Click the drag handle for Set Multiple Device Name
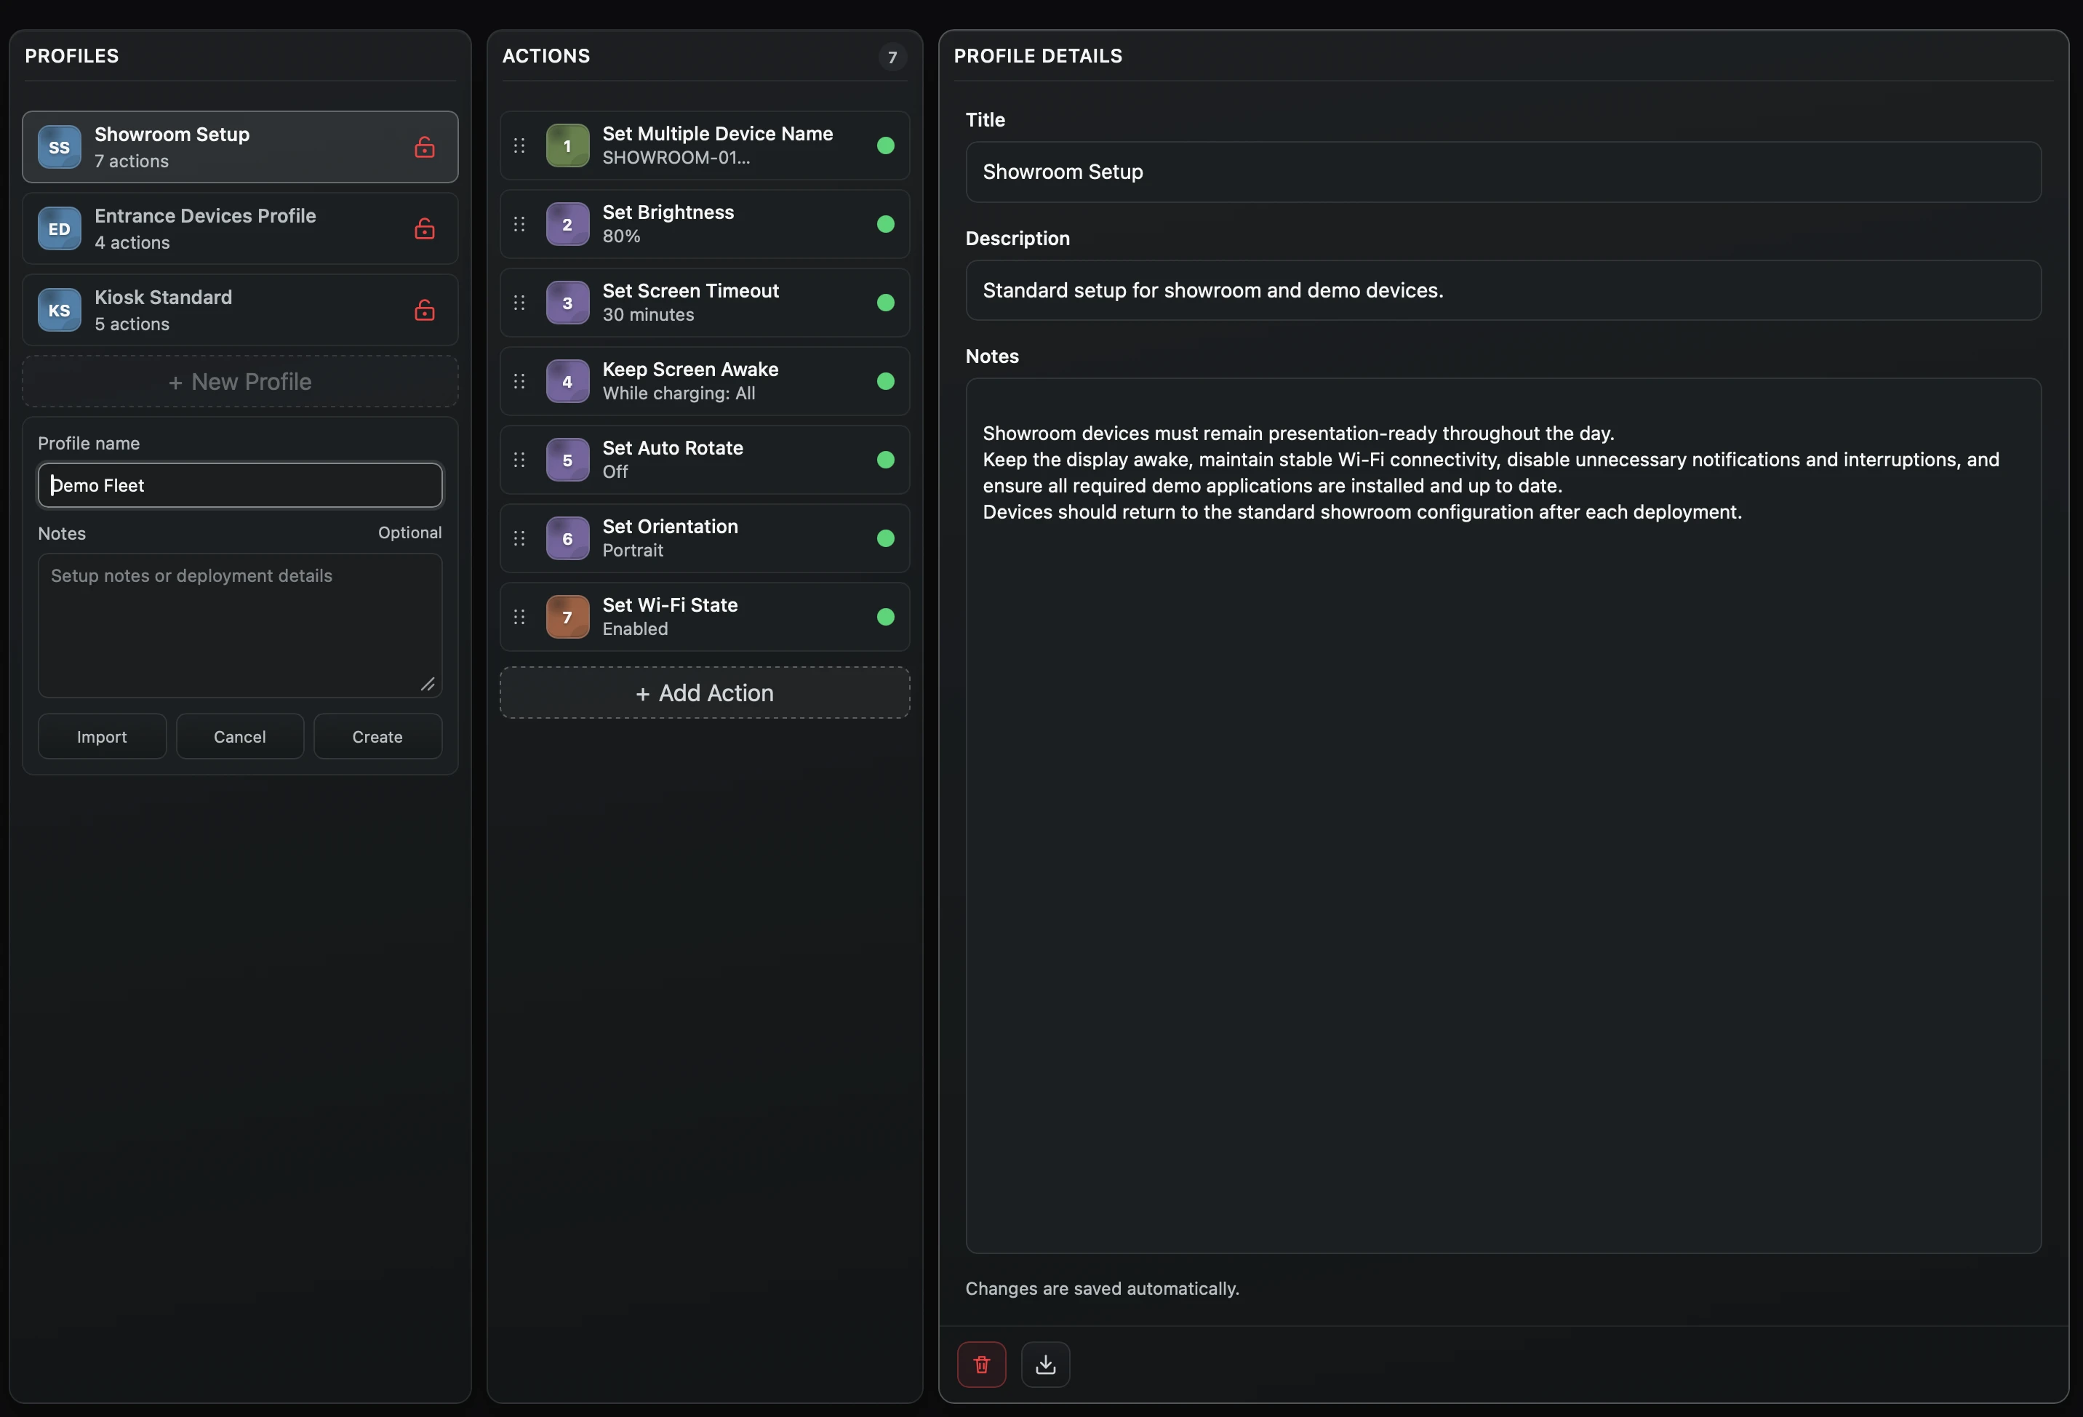 (519, 145)
